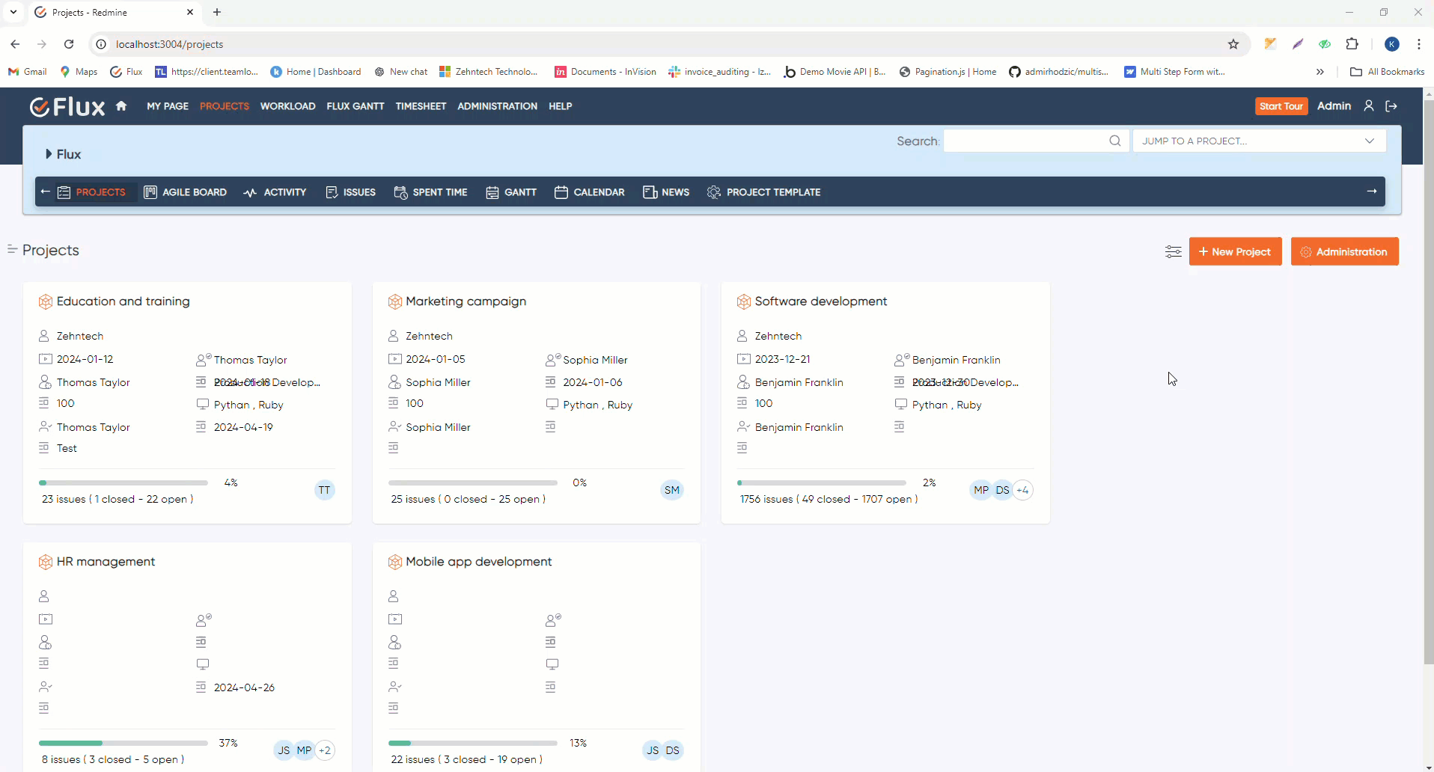Screen dimensions: 1434x772
Task: Open the Jump to a project dropdown
Action: coord(1259,141)
